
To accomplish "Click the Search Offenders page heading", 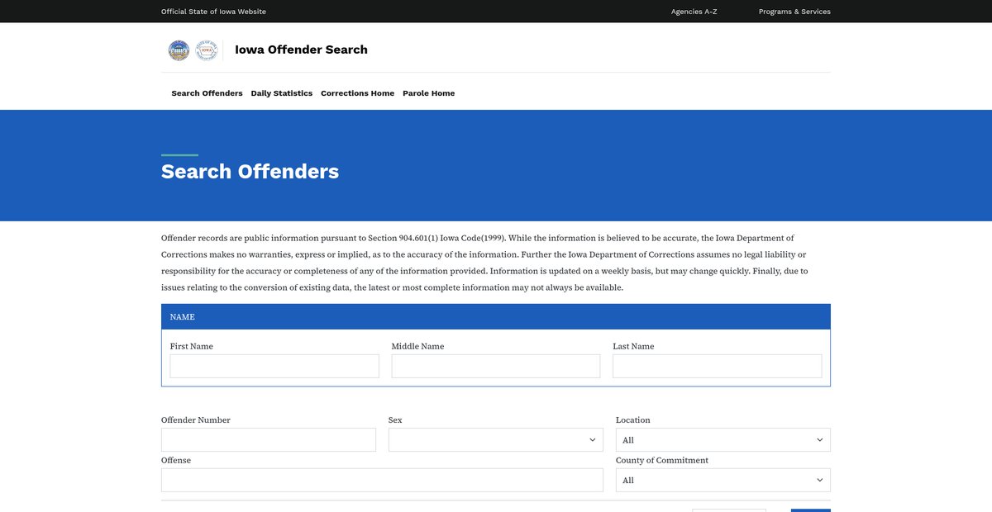I will click(250, 171).
